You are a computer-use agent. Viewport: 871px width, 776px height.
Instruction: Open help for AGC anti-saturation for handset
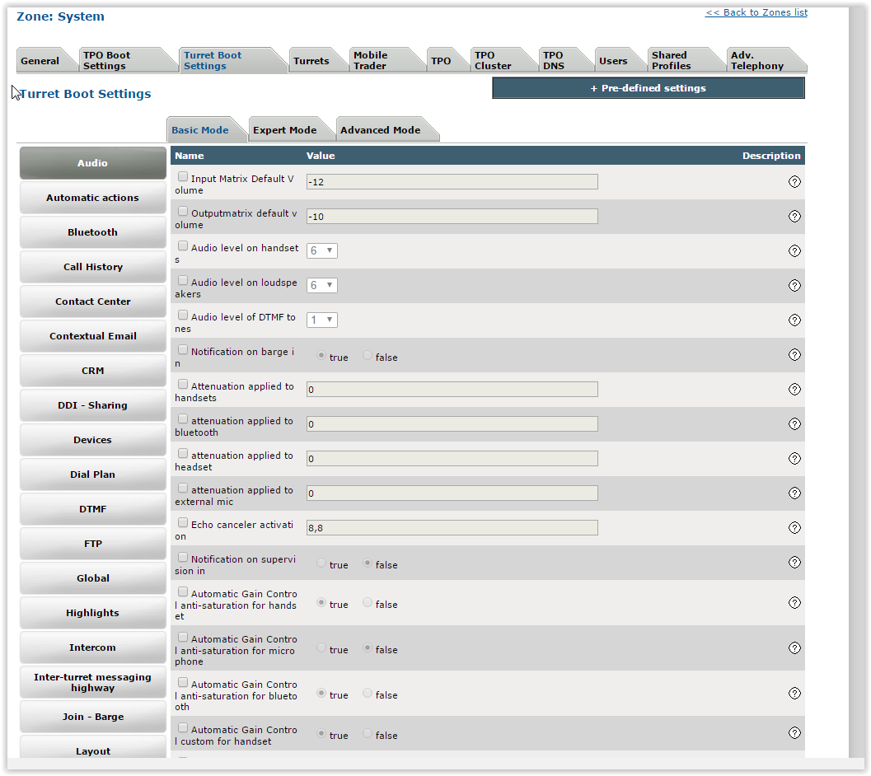tap(794, 602)
